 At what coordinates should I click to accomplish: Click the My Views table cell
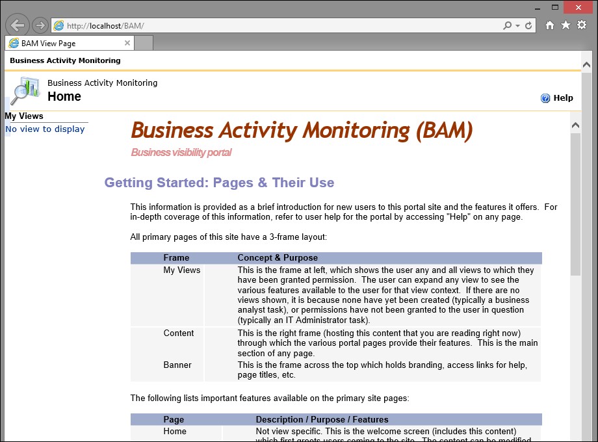click(182, 270)
